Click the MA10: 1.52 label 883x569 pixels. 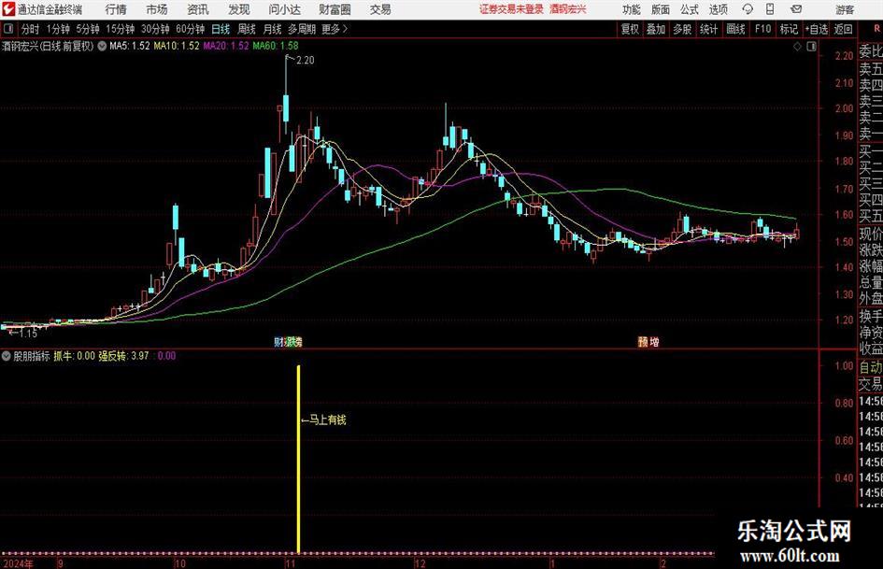pyautogui.click(x=177, y=46)
